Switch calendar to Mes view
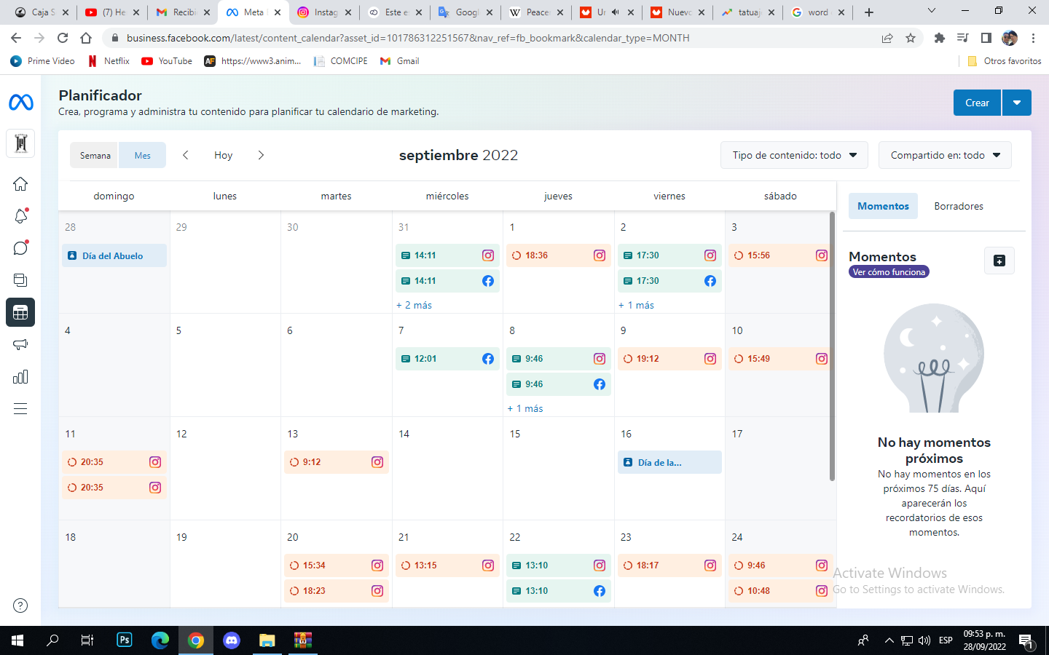 coord(143,156)
